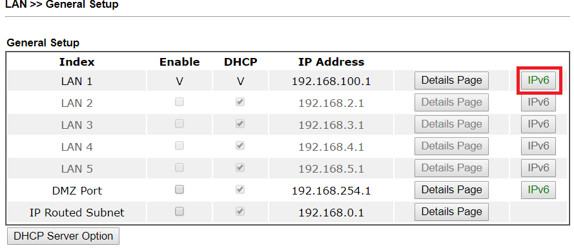Screen dimensions: 574x248
Task: Tick the Enable checkbox for IP Routed Subnet
Action: coord(179,211)
